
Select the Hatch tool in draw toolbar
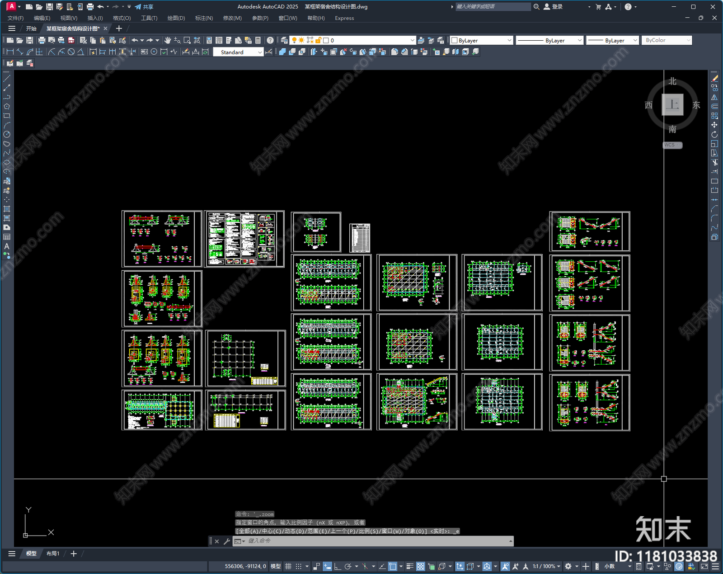(x=7, y=209)
